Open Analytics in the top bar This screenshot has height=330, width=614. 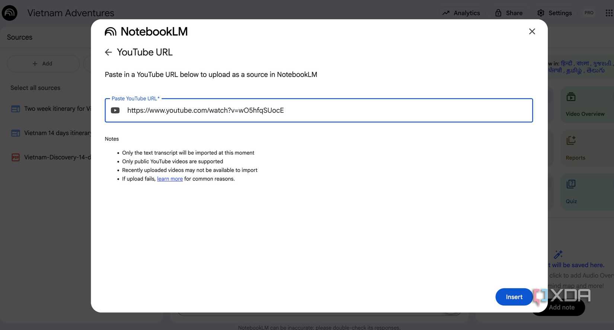(x=461, y=13)
